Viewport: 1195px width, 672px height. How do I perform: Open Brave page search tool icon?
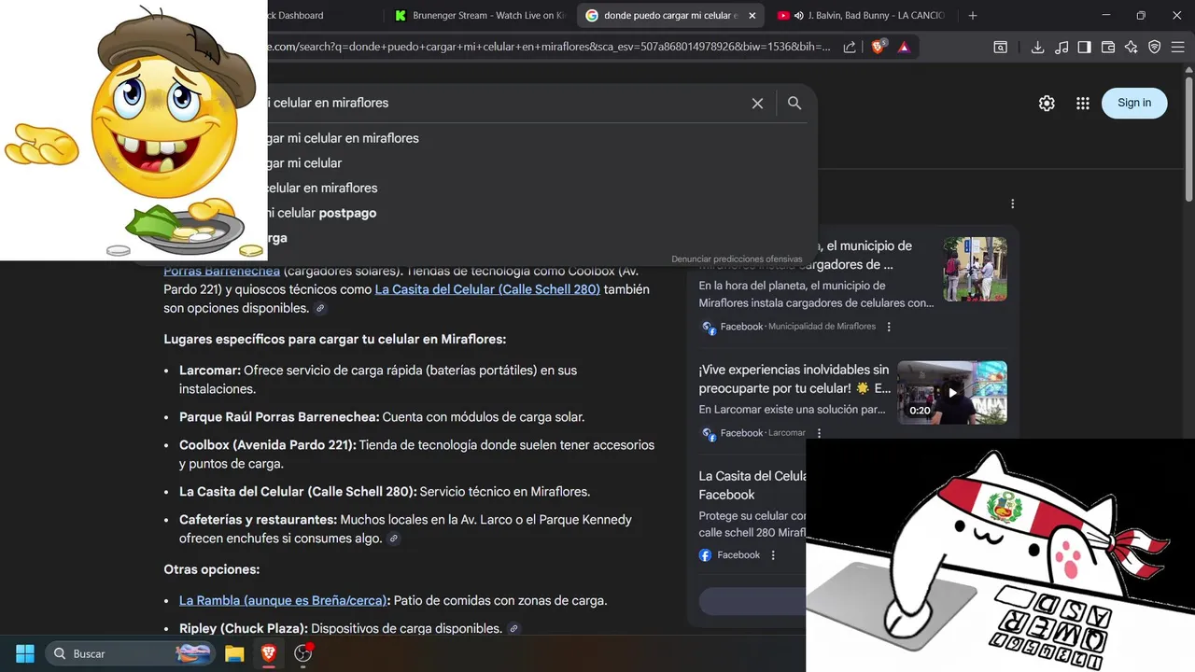[x=1000, y=47]
